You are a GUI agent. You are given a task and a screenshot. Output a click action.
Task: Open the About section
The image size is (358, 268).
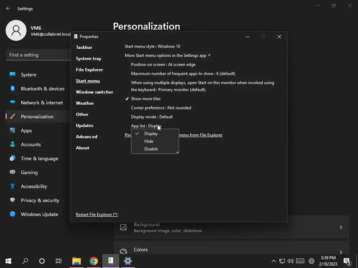[x=83, y=148]
